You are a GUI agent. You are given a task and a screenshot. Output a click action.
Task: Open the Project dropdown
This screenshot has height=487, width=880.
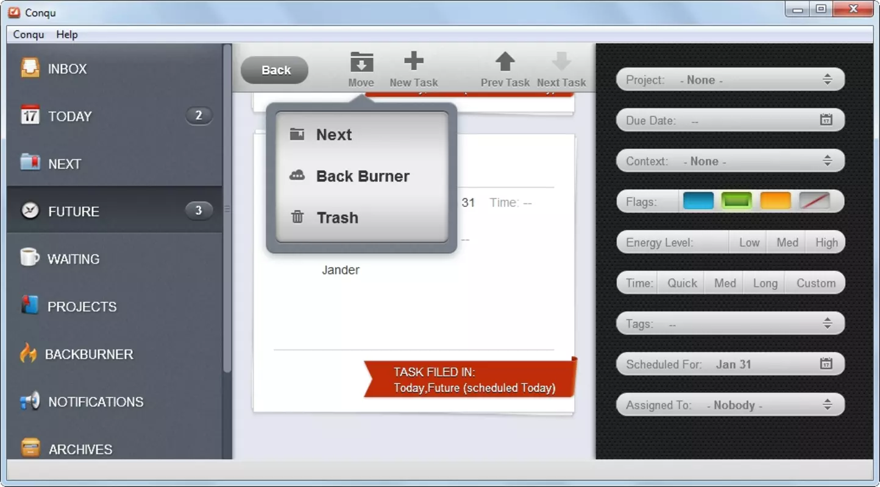pos(731,80)
